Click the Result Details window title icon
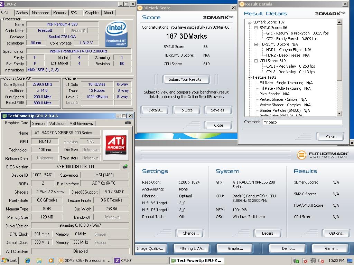354x265 pixels. pos(242,4)
